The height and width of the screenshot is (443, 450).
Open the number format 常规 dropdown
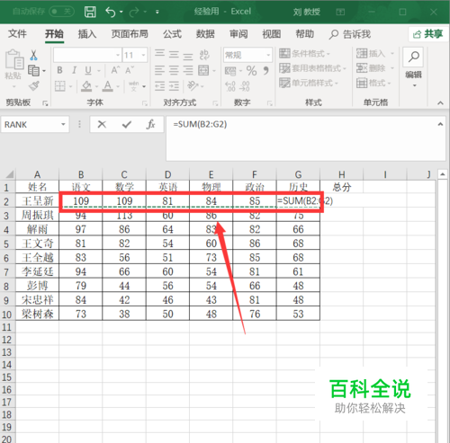coord(268,55)
